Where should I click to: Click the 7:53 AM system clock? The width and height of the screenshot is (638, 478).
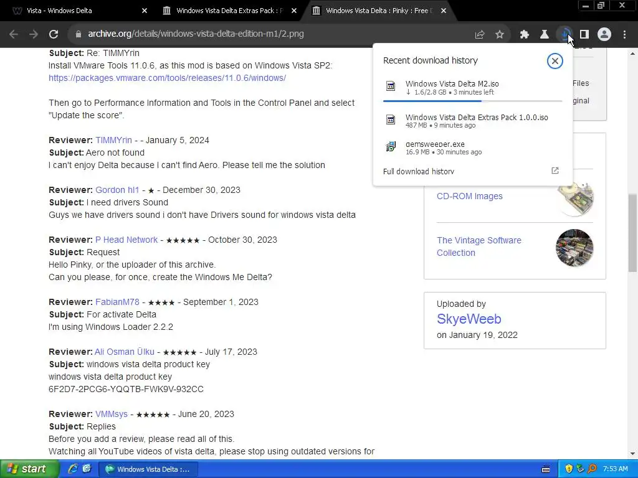coord(615,469)
